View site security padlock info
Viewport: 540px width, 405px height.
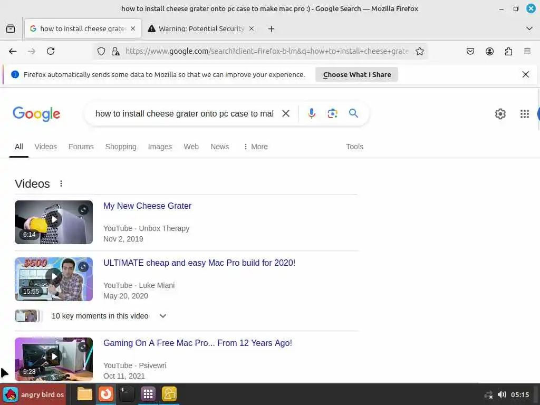click(115, 51)
